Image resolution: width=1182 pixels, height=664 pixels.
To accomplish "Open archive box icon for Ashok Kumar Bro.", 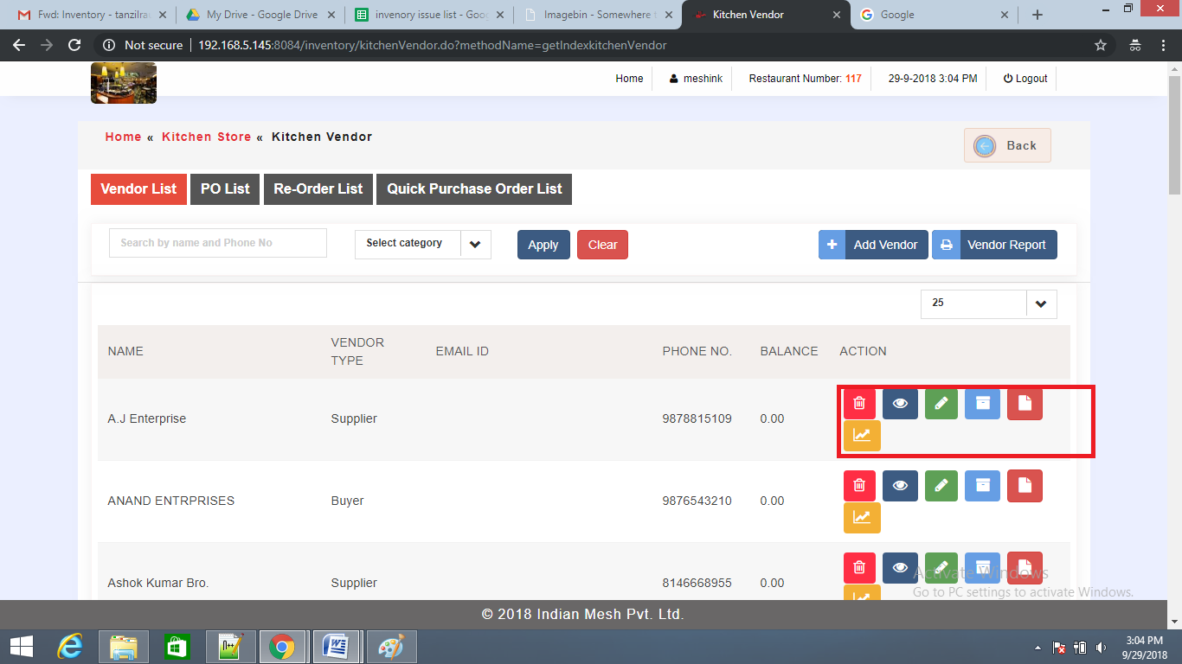I will point(982,568).
